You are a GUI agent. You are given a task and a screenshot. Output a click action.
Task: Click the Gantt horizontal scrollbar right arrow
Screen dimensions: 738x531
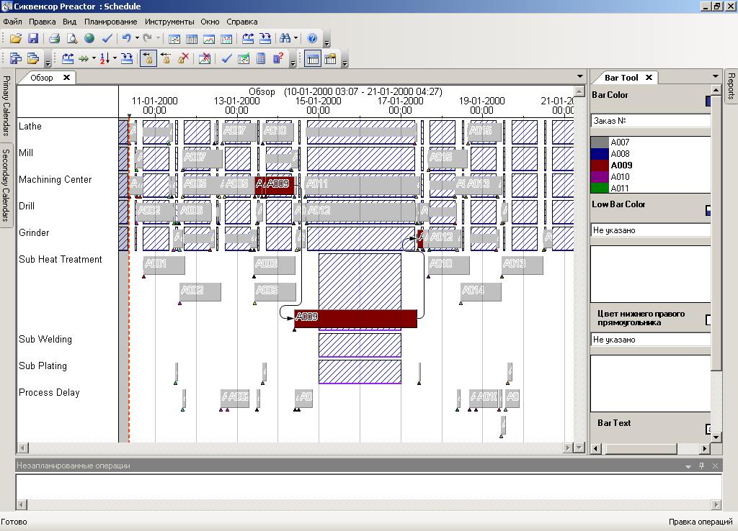click(x=568, y=448)
